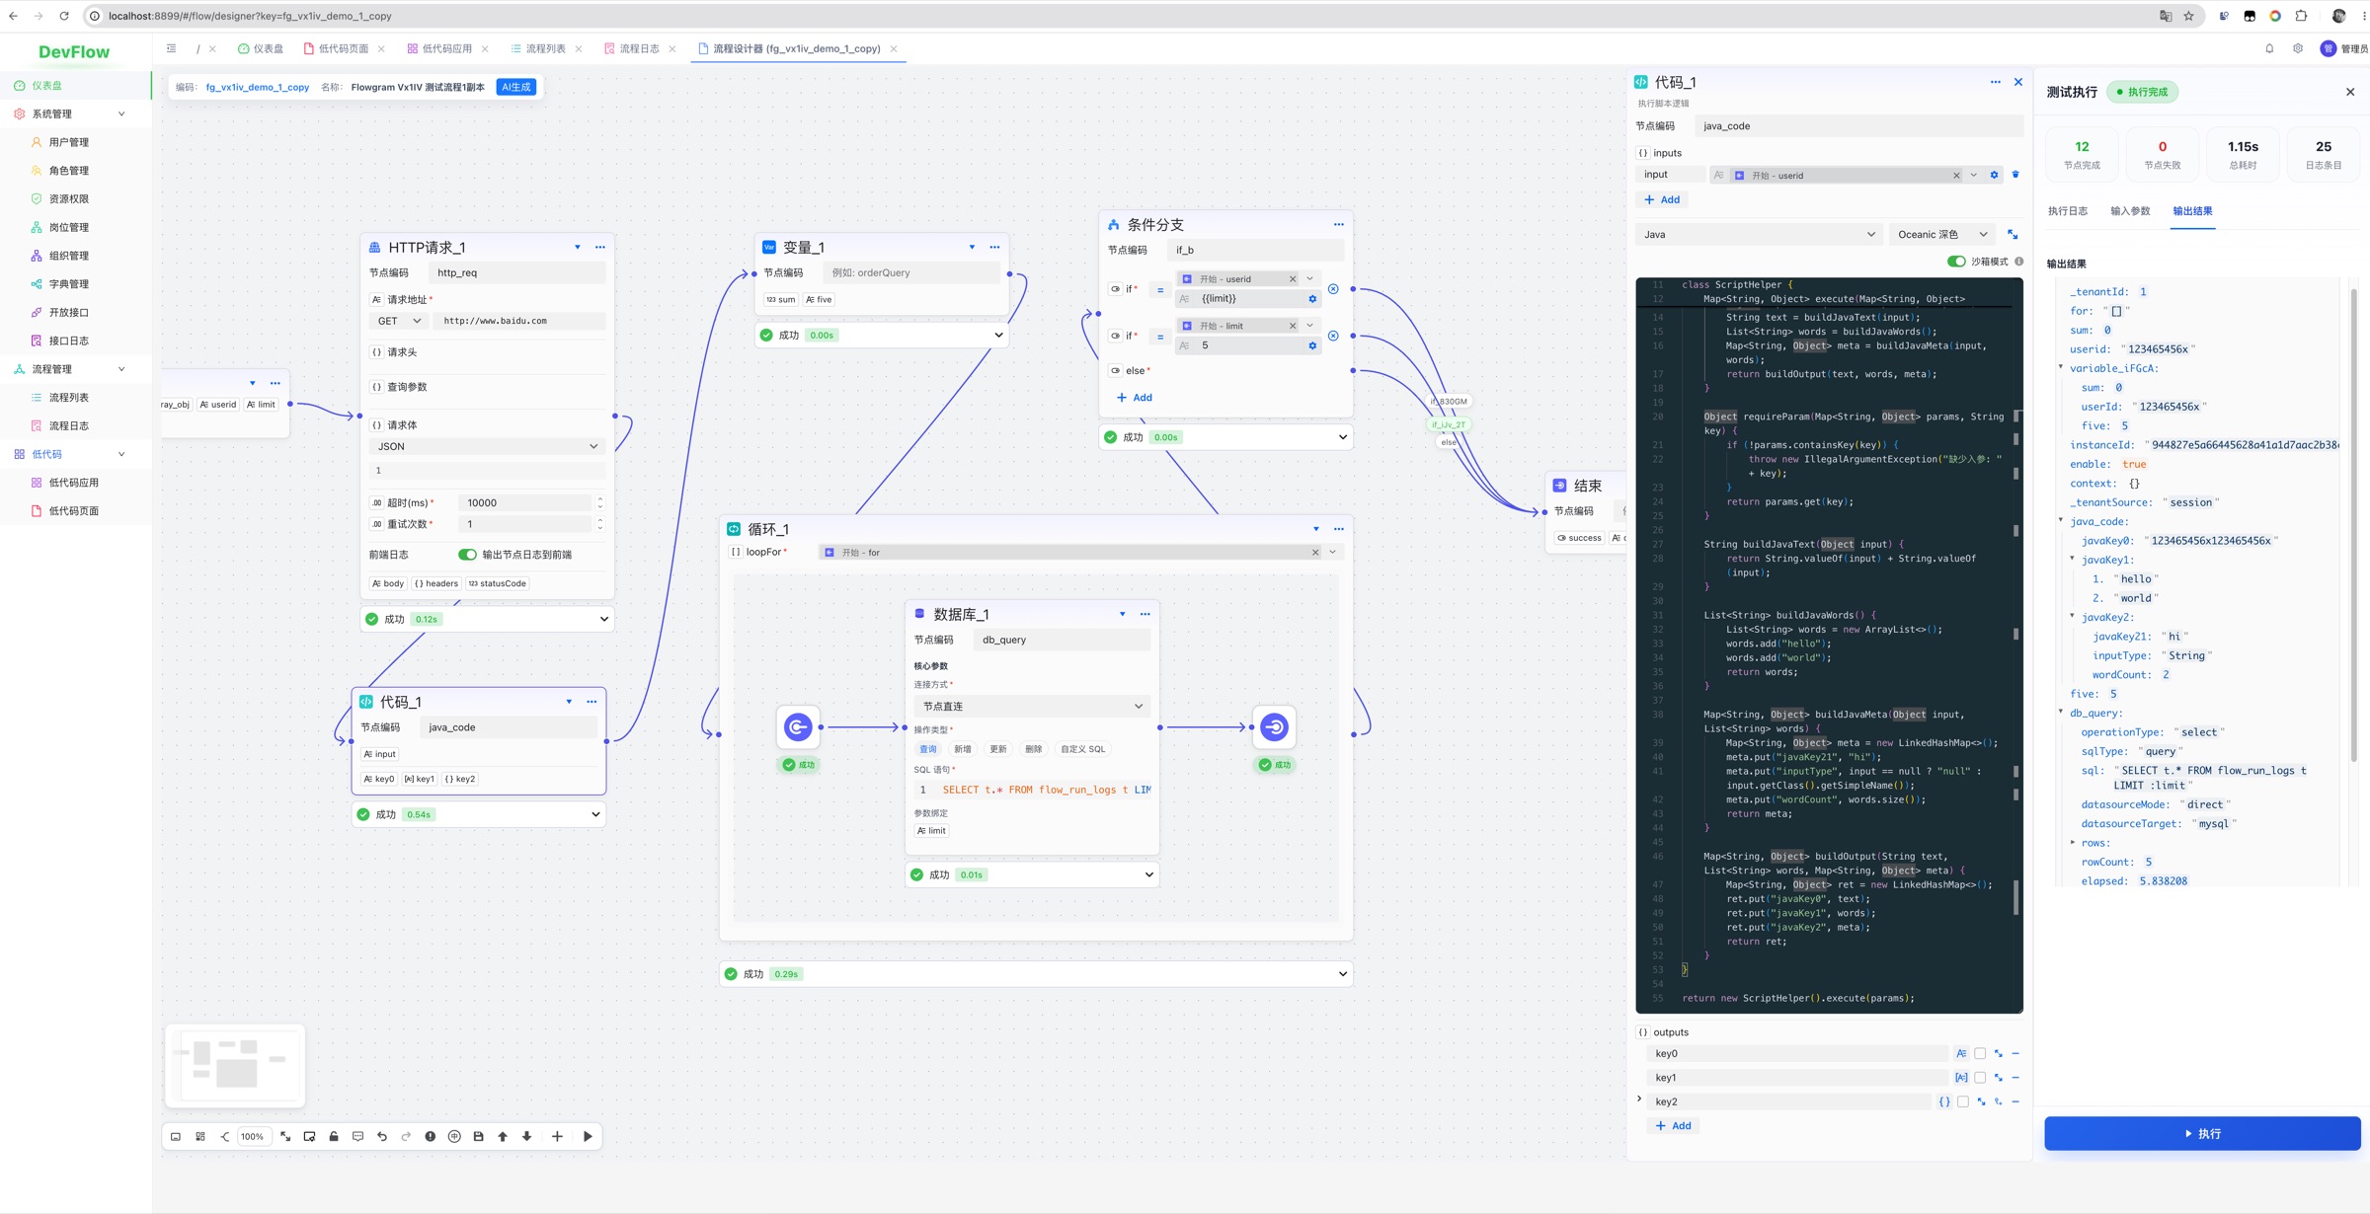Click the minus remove icon for key0 output
2370x1214 pixels.
(2015, 1054)
